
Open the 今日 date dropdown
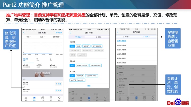tap(29, 37)
